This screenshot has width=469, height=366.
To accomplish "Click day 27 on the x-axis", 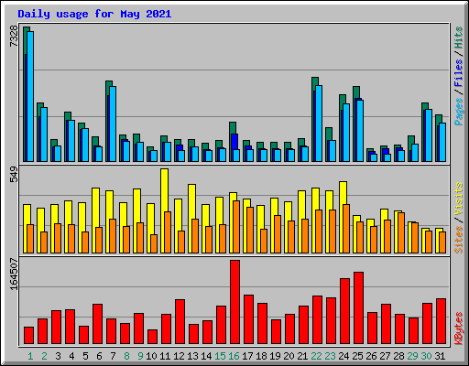I will pos(385,356).
